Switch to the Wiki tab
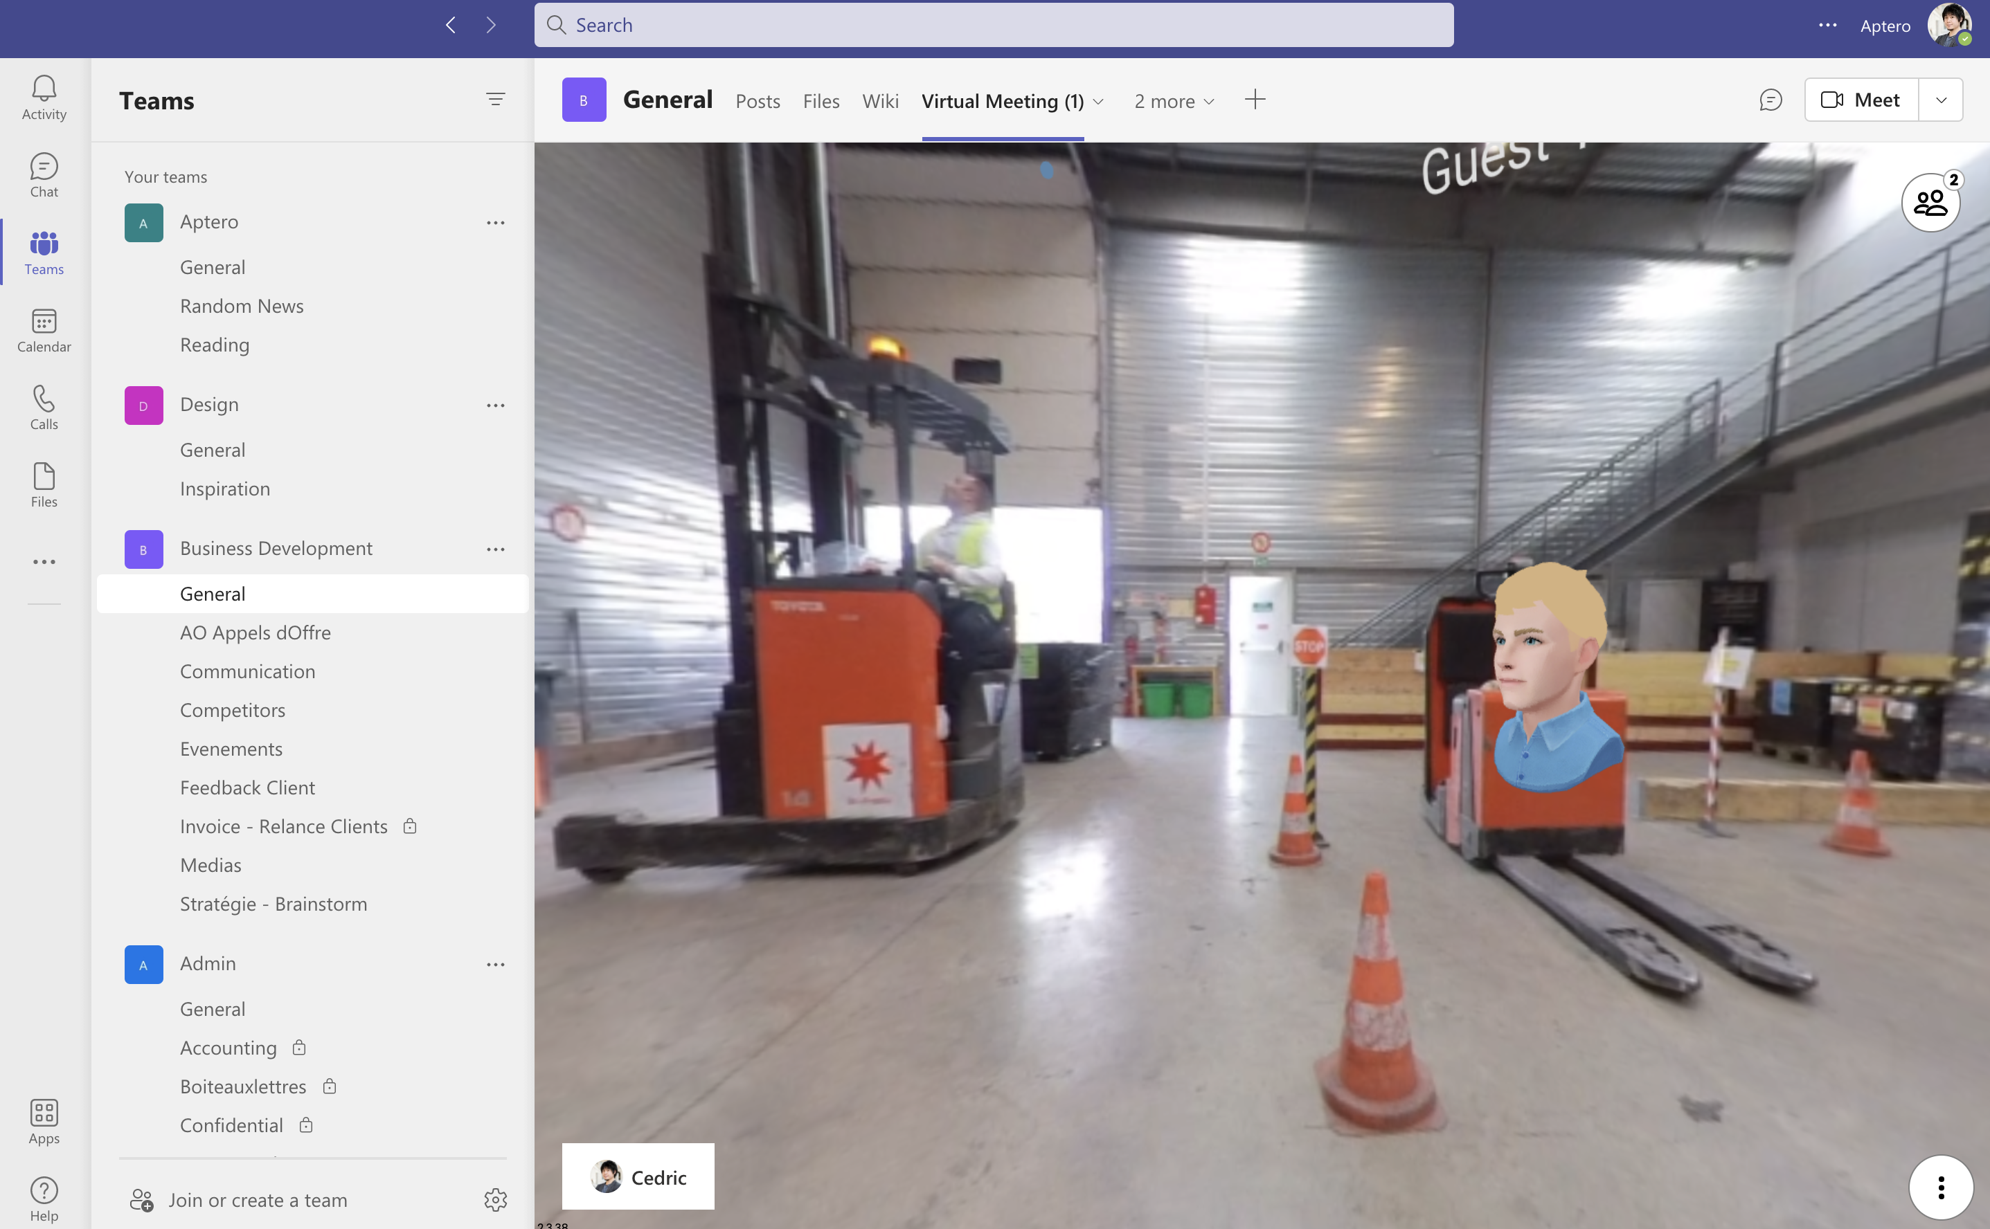The width and height of the screenshot is (1990, 1229). pyautogui.click(x=880, y=101)
